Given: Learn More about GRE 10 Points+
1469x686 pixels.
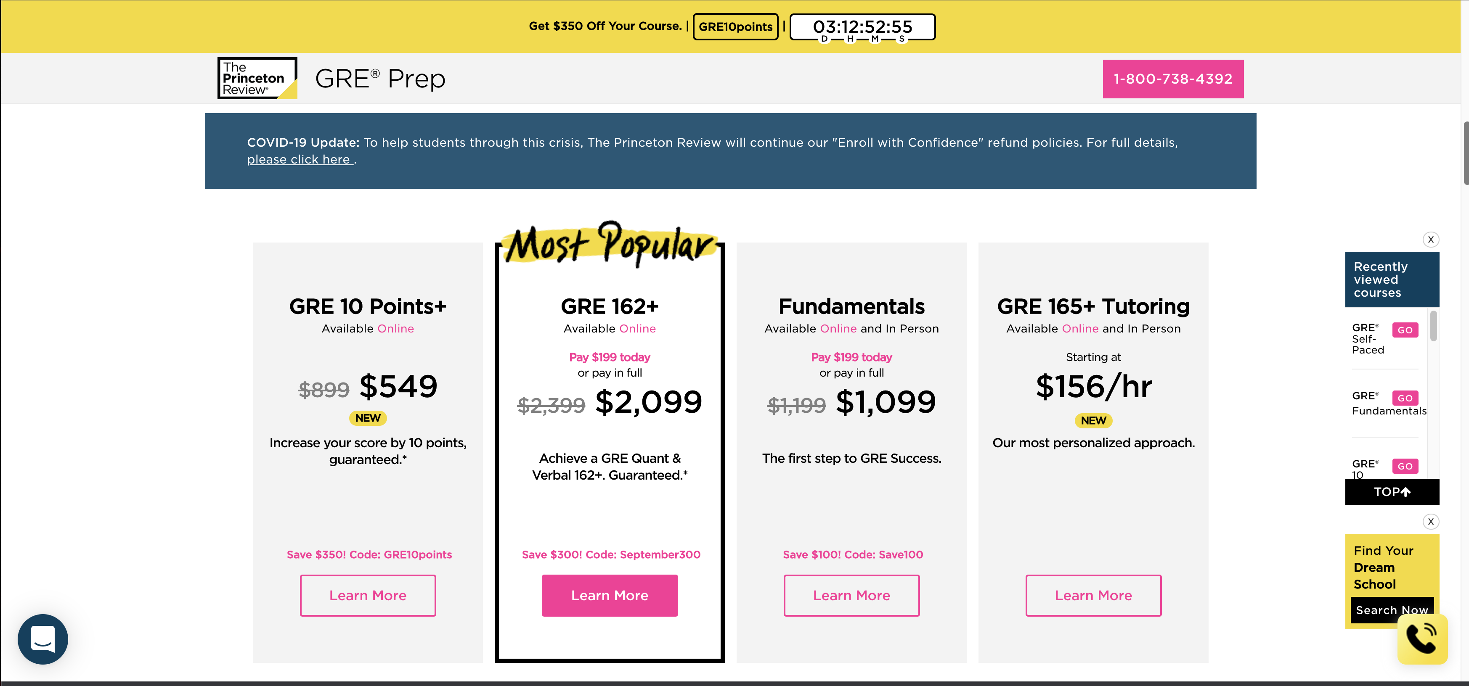Looking at the screenshot, I should click(x=368, y=595).
